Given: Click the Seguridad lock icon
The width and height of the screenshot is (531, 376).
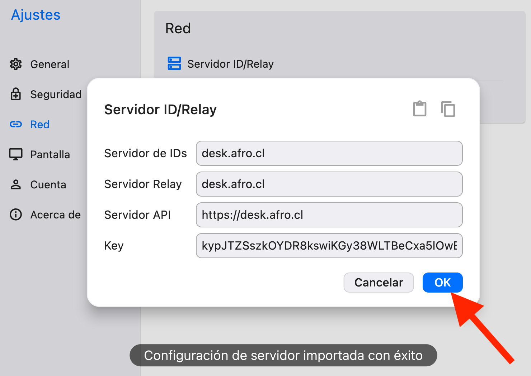Looking at the screenshot, I should [16, 94].
